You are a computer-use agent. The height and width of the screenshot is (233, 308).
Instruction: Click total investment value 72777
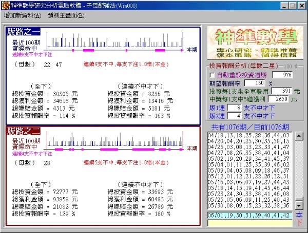point(61,192)
